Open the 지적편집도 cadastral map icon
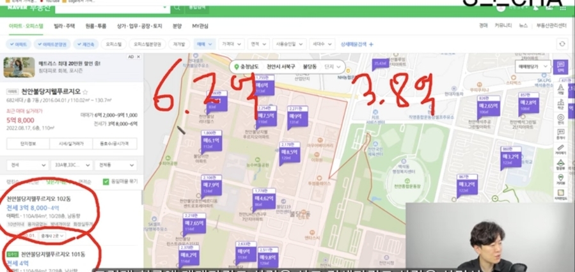Image resolution: width=575 pixels, height=272 pixels. pos(560,194)
